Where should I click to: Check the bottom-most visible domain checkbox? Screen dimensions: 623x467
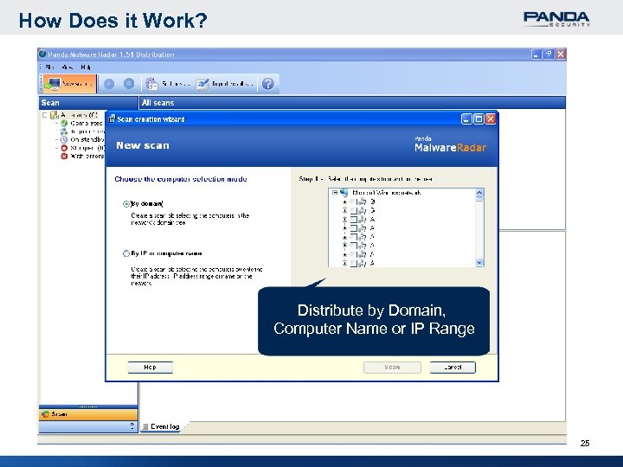click(x=353, y=263)
